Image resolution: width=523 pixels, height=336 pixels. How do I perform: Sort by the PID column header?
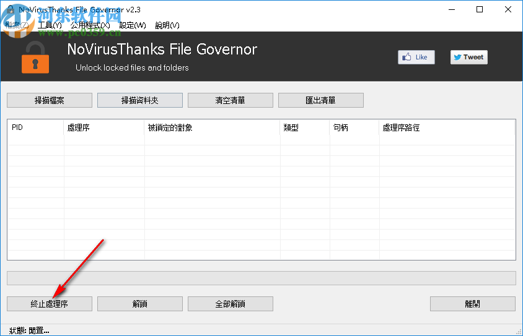point(36,127)
